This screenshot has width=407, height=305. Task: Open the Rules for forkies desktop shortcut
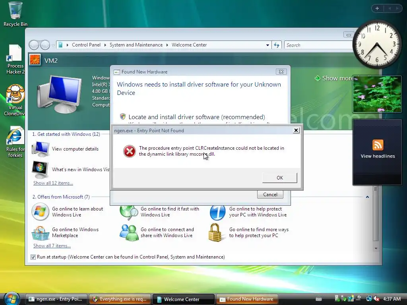15,142
